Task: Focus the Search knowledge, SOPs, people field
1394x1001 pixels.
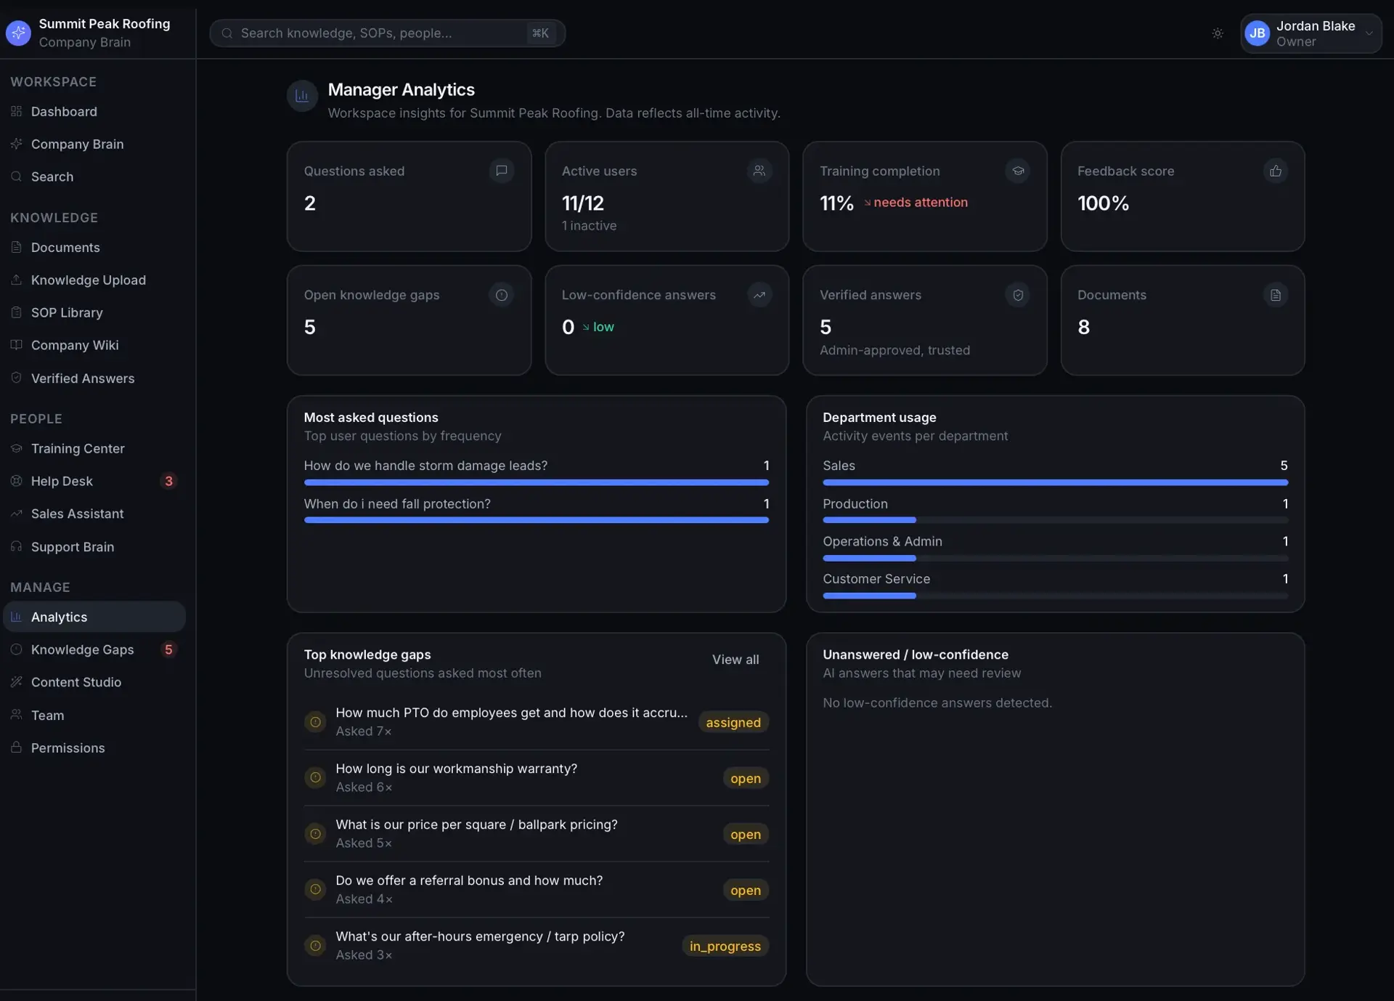Action: [387, 33]
